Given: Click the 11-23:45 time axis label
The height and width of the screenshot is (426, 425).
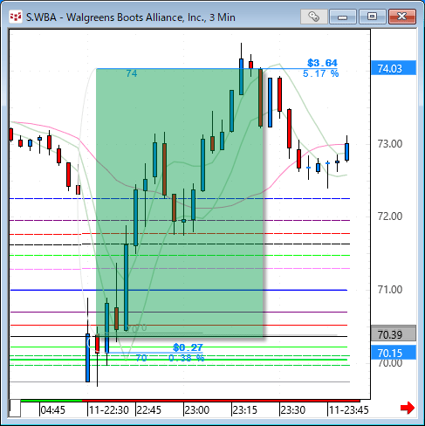Looking at the screenshot, I should click(x=349, y=410).
